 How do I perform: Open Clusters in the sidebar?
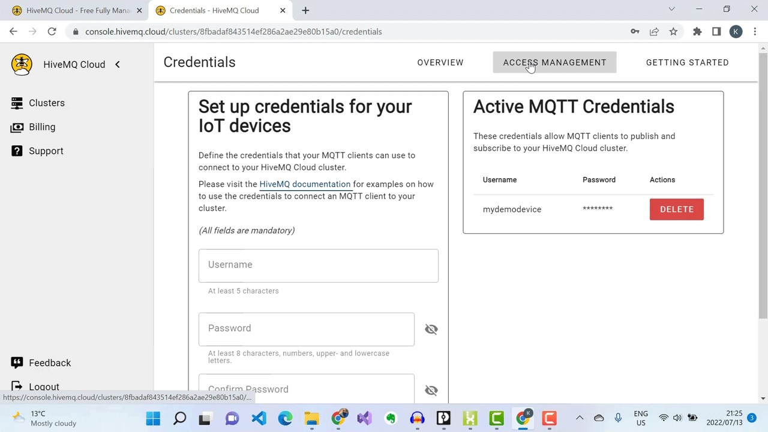click(x=38, y=103)
